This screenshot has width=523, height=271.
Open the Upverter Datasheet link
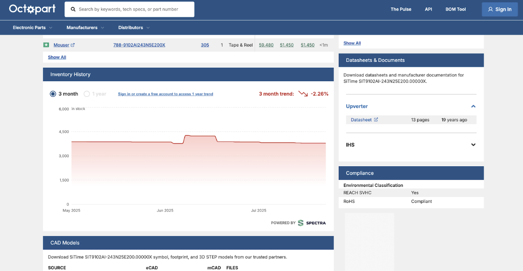361,120
